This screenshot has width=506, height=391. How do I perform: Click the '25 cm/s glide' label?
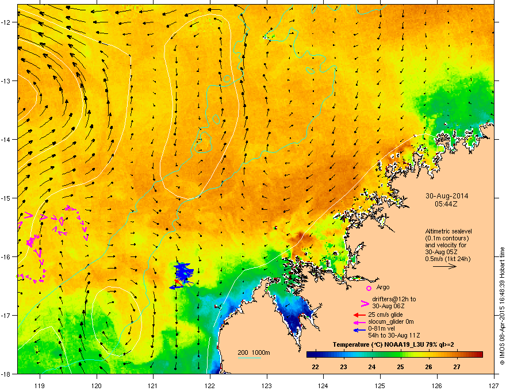click(x=385, y=315)
